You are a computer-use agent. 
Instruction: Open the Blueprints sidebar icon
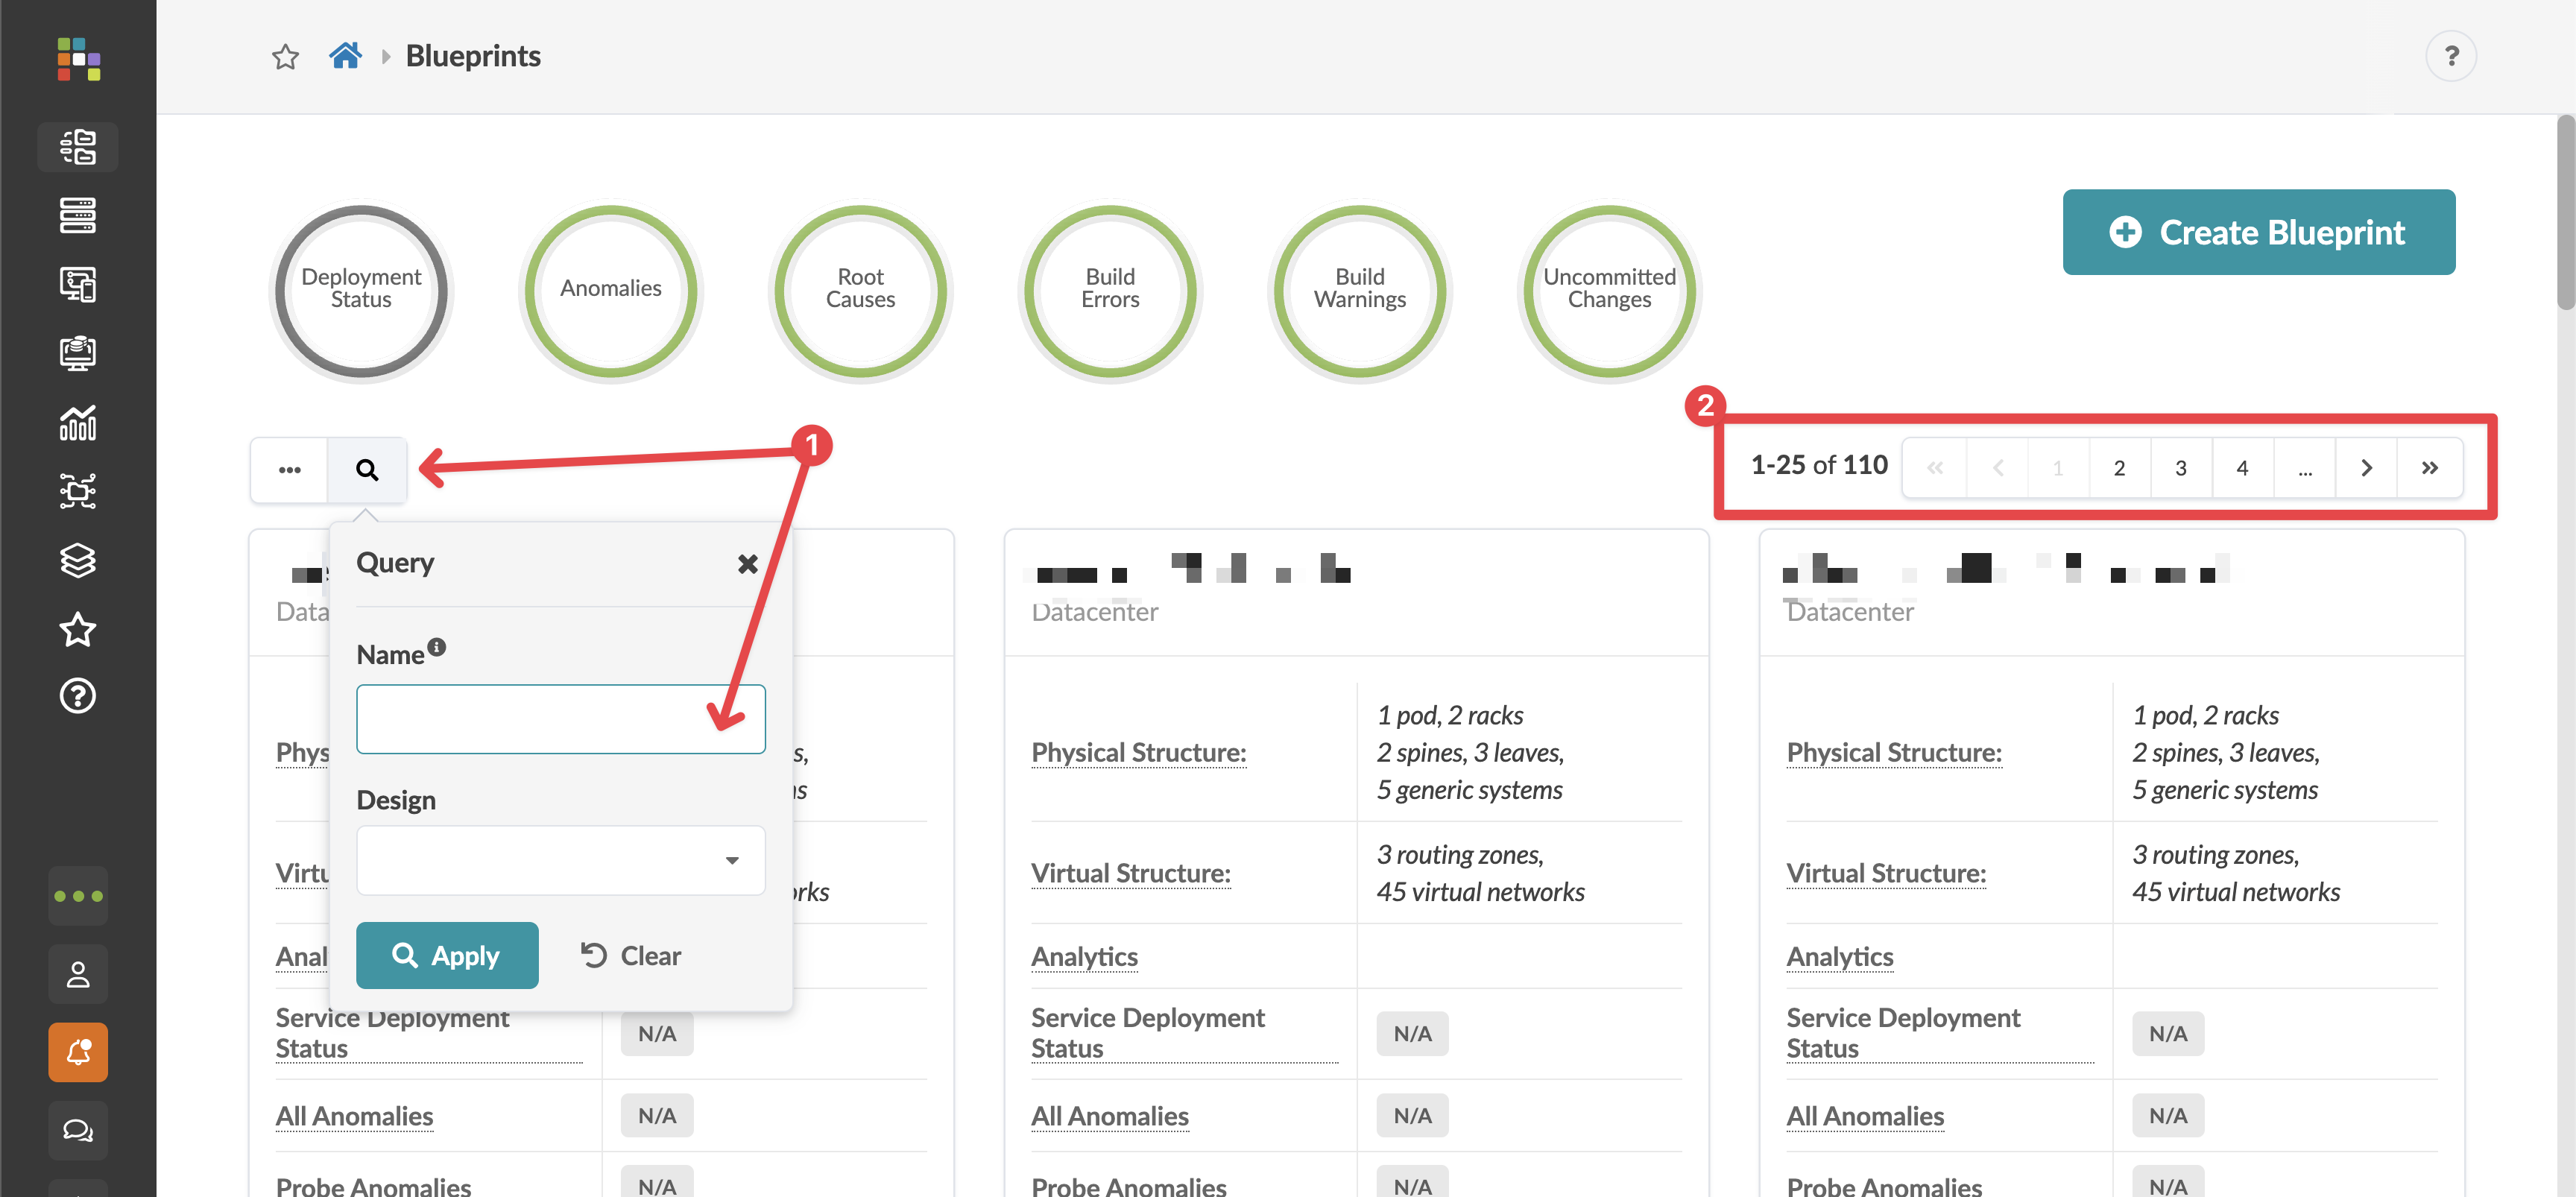tap(78, 147)
